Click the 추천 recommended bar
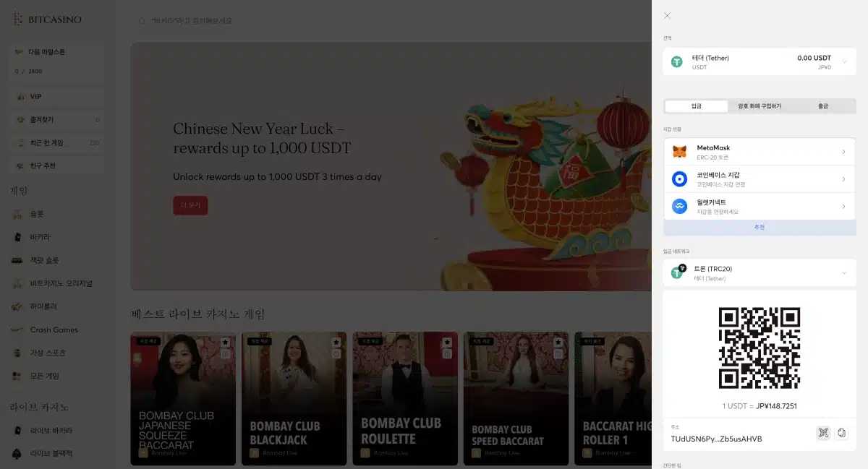This screenshot has height=469, width=868. (759, 228)
